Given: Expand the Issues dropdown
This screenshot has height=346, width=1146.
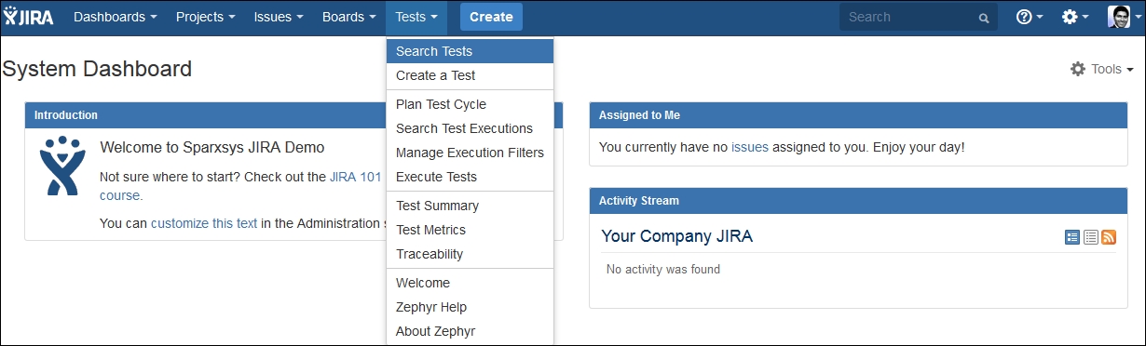Looking at the screenshot, I should click(279, 17).
